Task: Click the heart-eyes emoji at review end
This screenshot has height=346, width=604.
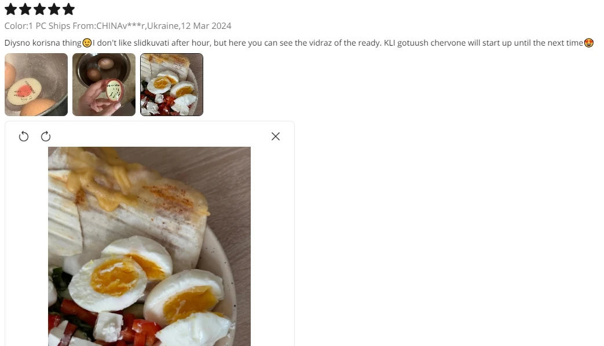Action: point(588,43)
